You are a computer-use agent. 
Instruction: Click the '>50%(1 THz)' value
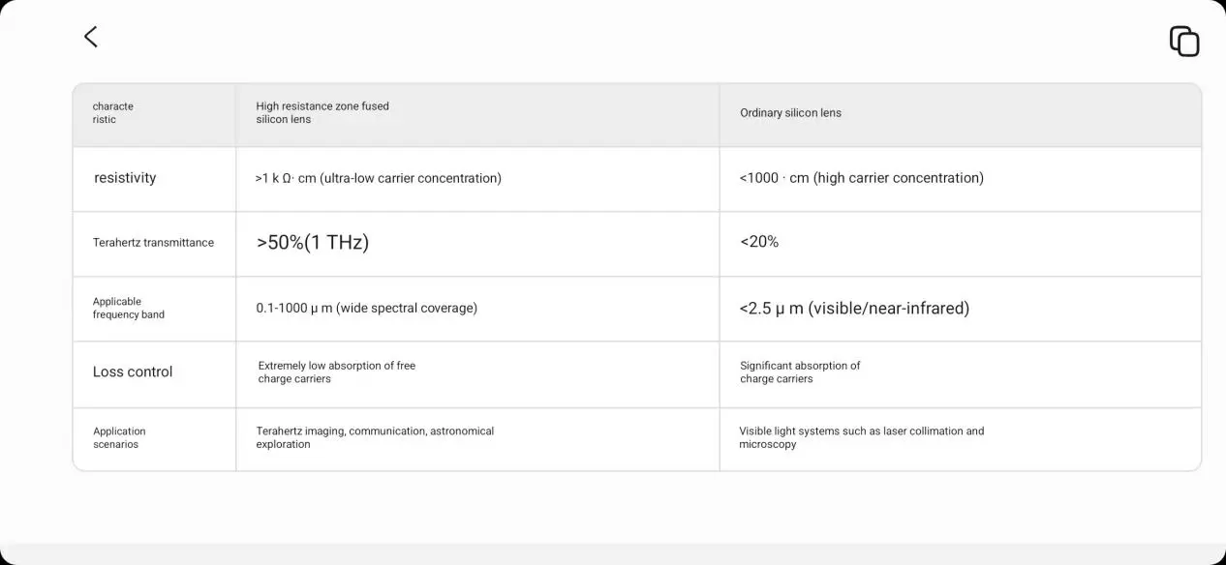click(312, 243)
